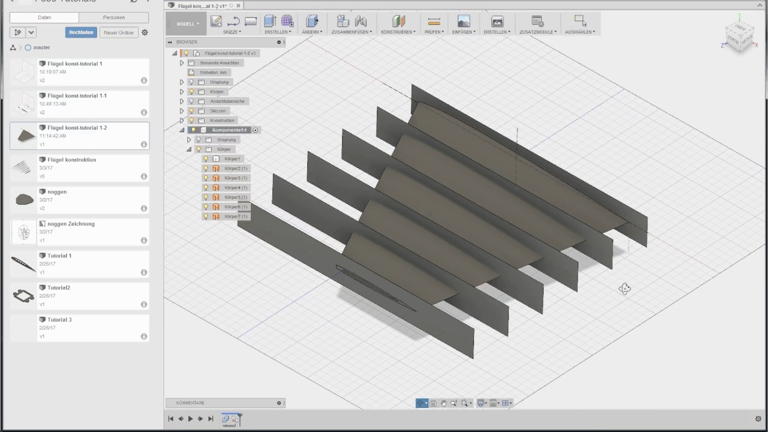Jump to timeline end
Viewport: 768px width, 432px height.
point(211,419)
